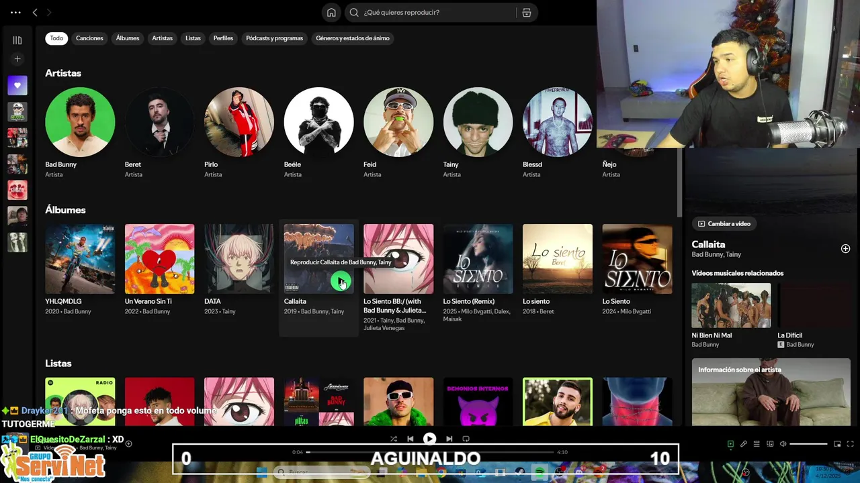Open the 'Demonios Internos' playlist card
The width and height of the screenshot is (860, 483).
coord(478,401)
